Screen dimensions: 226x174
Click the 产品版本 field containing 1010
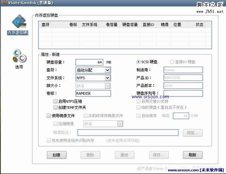(183, 85)
